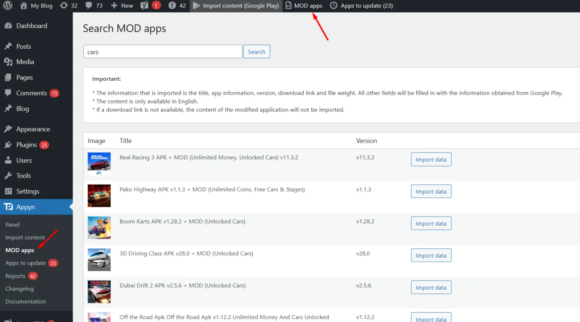Screen dimensions: 580x322
Task: Open Import content (Google Play) in admin bar
Action: pyautogui.click(x=236, y=6)
